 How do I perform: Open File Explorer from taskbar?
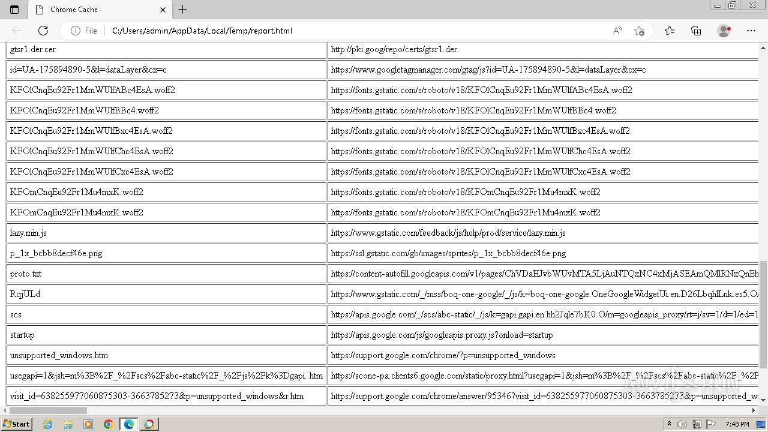(x=68, y=424)
